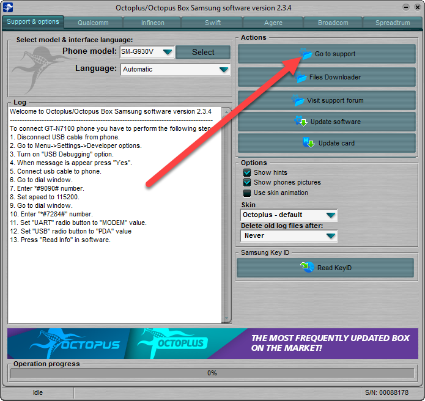Click the Go to support button label
The image size is (425, 401).
(x=335, y=54)
